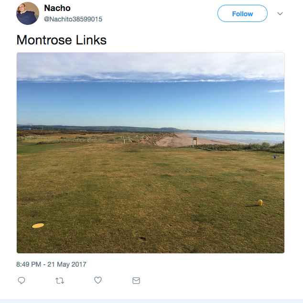This screenshot has width=303, height=303.
Task: Click the Nacho display name
Action: (x=57, y=8)
